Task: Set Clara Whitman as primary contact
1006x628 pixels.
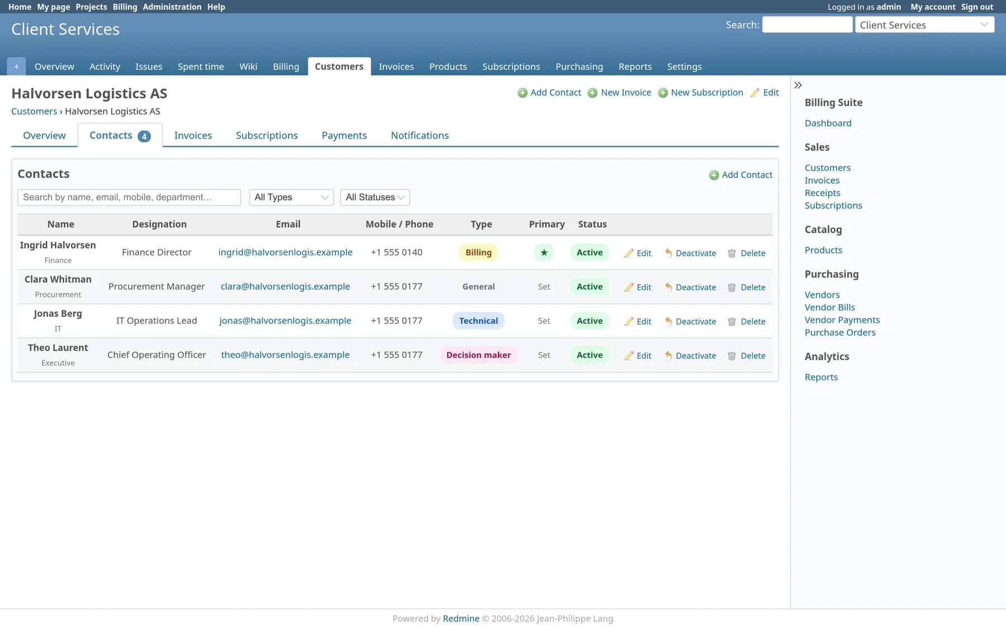Action: pos(544,287)
